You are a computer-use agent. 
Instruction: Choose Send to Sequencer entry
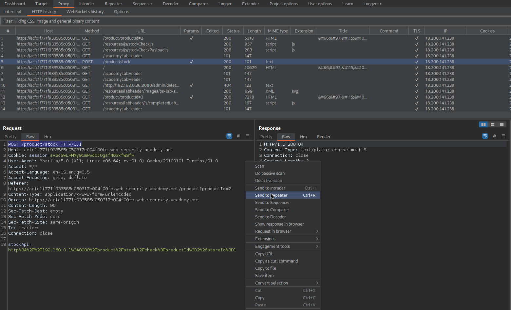[283, 203]
